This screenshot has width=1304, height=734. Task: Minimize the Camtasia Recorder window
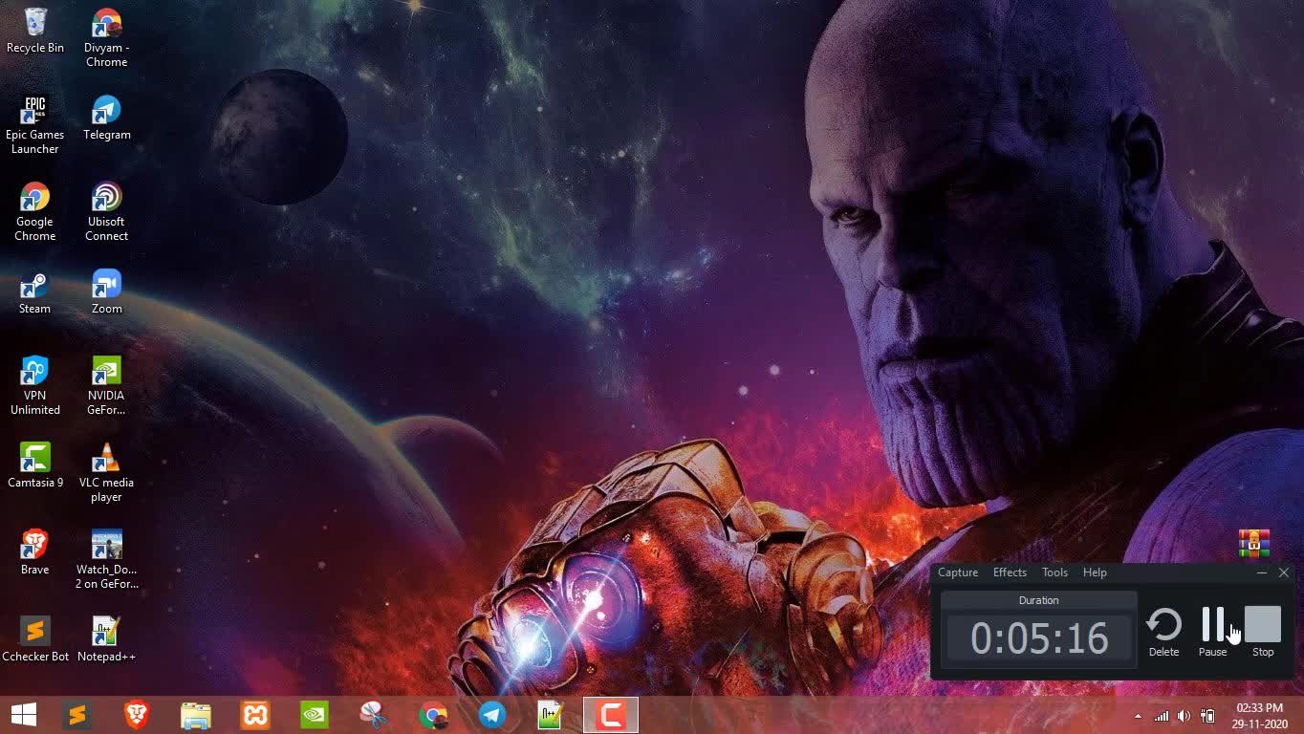(1262, 572)
